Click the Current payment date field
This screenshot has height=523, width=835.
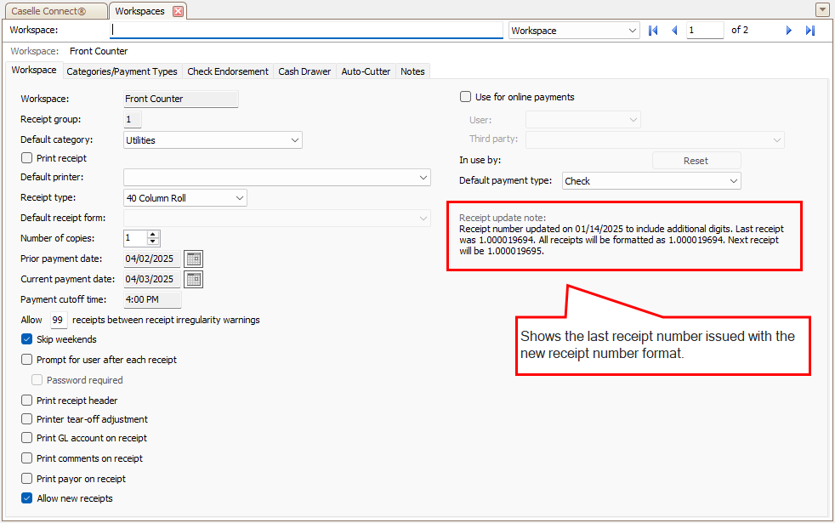(151, 279)
